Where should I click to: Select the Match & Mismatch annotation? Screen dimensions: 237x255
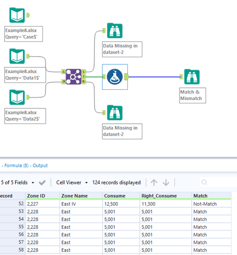coord(193,95)
